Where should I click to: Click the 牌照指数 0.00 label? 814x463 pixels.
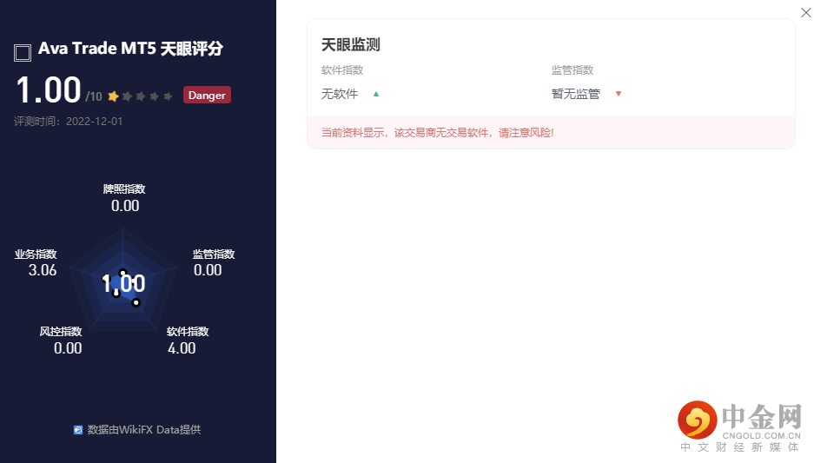tap(124, 198)
